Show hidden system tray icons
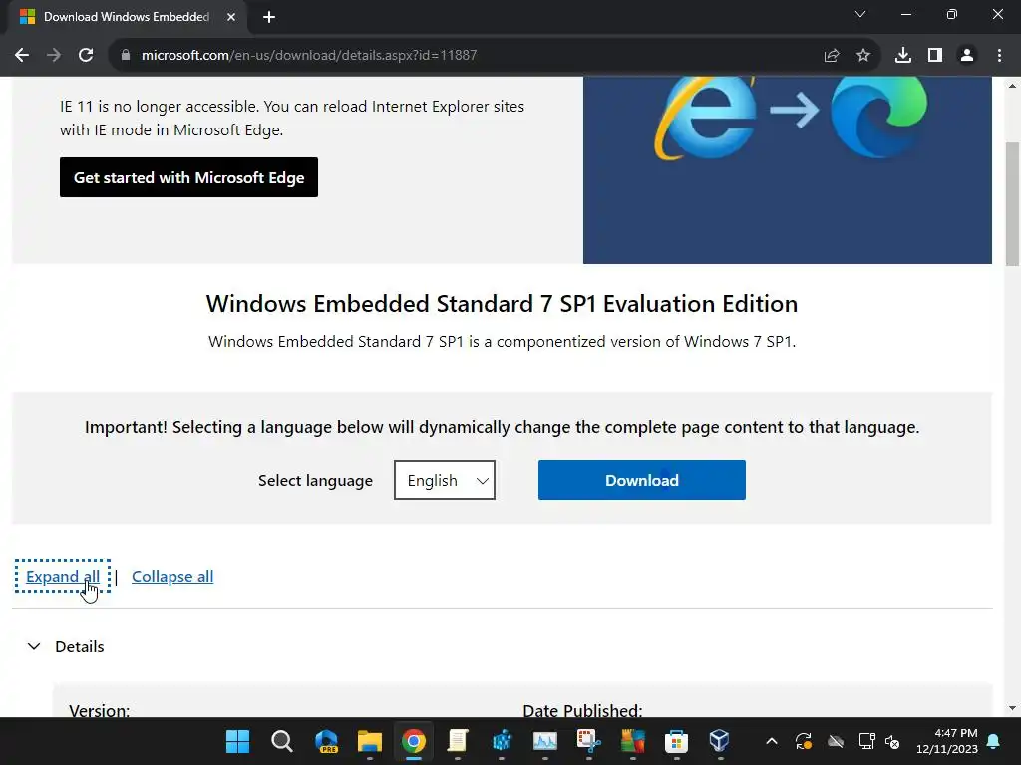The image size is (1021, 765). [x=772, y=741]
